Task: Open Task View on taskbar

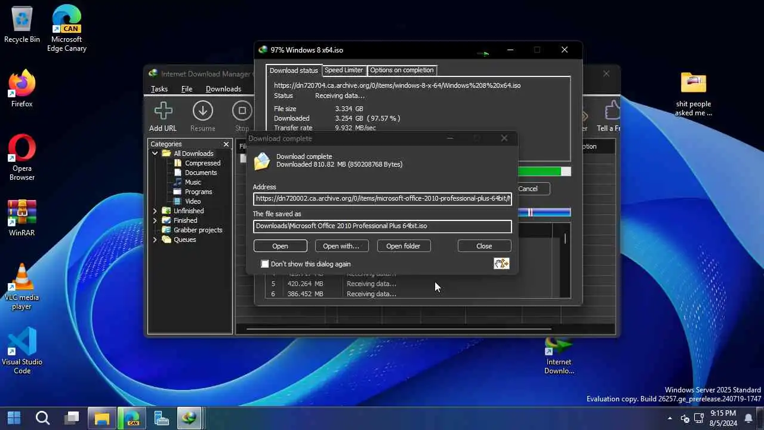Action: click(x=72, y=417)
